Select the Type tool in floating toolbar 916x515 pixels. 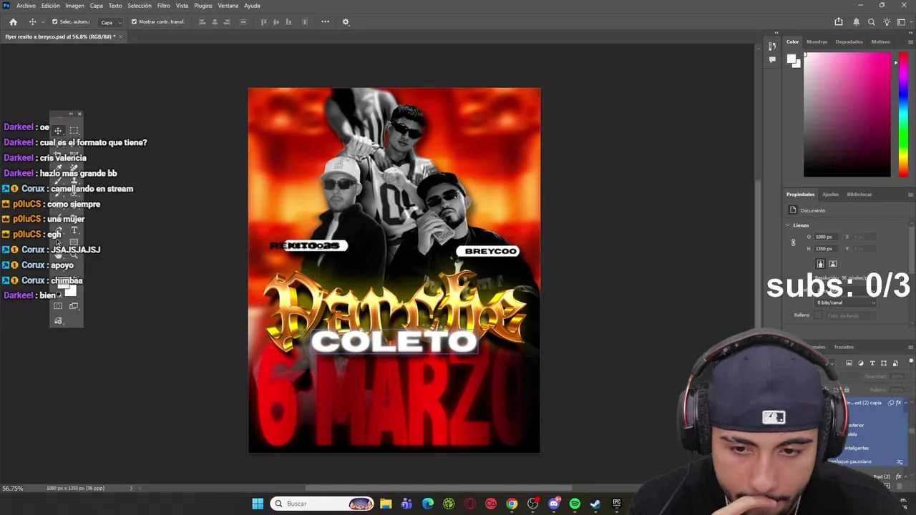[74, 230]
